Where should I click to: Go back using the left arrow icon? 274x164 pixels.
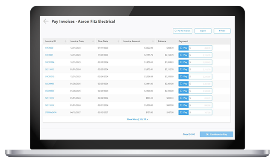[x=46, y=21]
